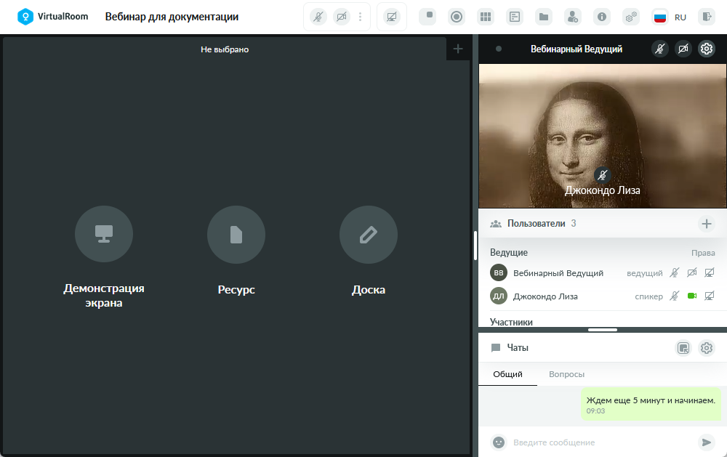Open the emoji picker in chat

tap(499, 442)
